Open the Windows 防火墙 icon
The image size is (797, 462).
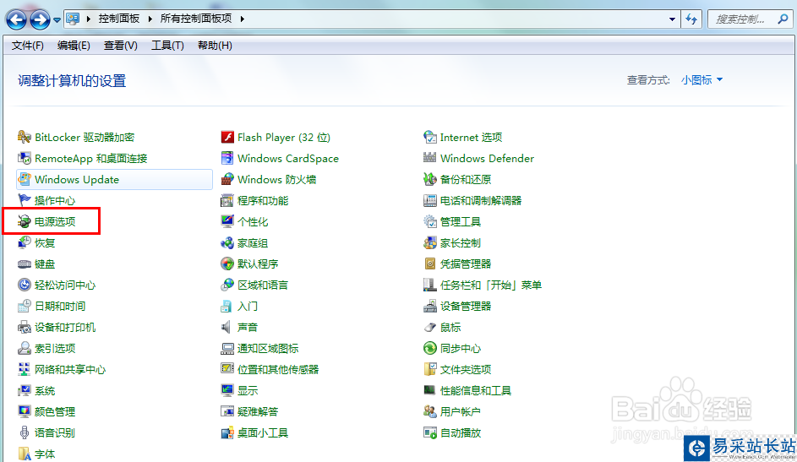[x=227, y=179]
